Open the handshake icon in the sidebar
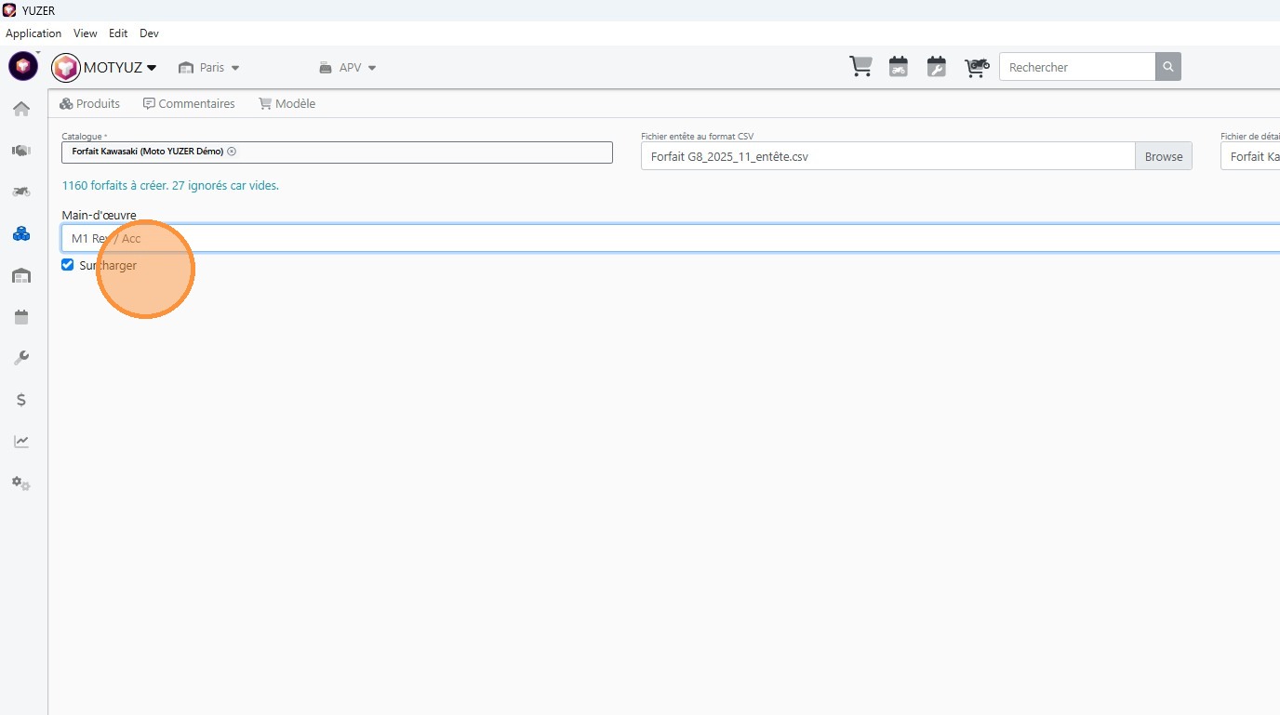This screenshot has height=715, width=1280. tap(21, 151)
